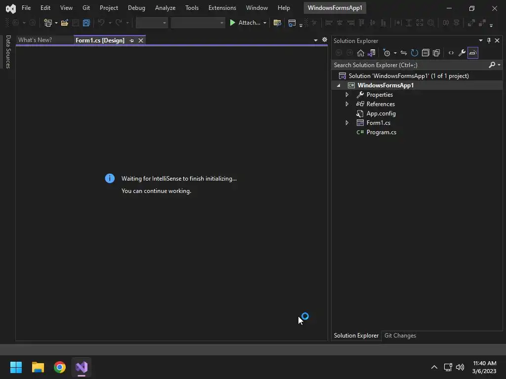Click the Show All Files icon
The width and height of the screenshot is (506, 379).
point(436,53)
